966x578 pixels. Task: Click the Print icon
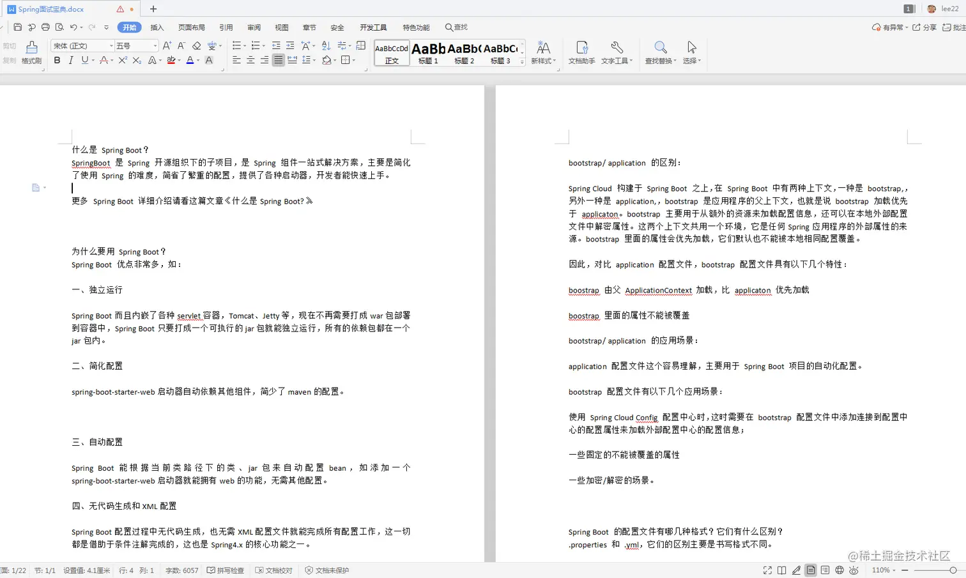coord(45,27)
